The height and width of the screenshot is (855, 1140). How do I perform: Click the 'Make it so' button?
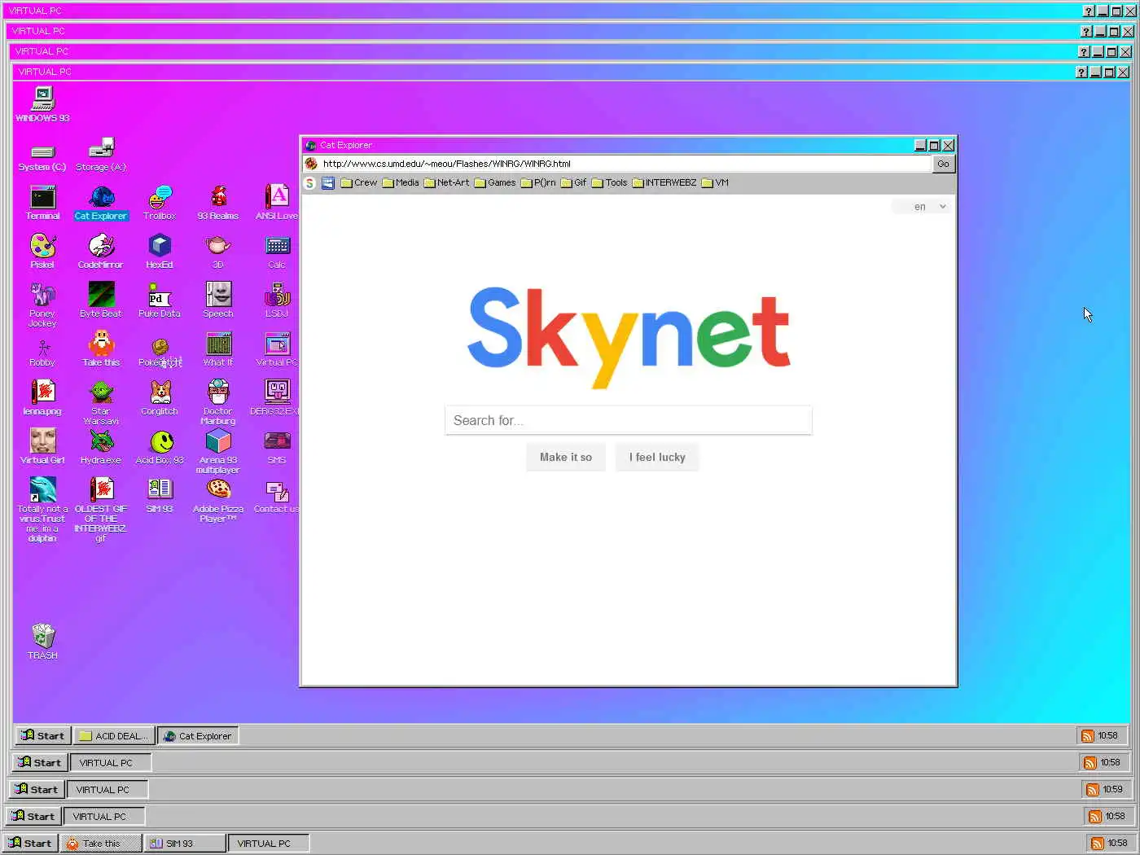click(x=566, y=458)
